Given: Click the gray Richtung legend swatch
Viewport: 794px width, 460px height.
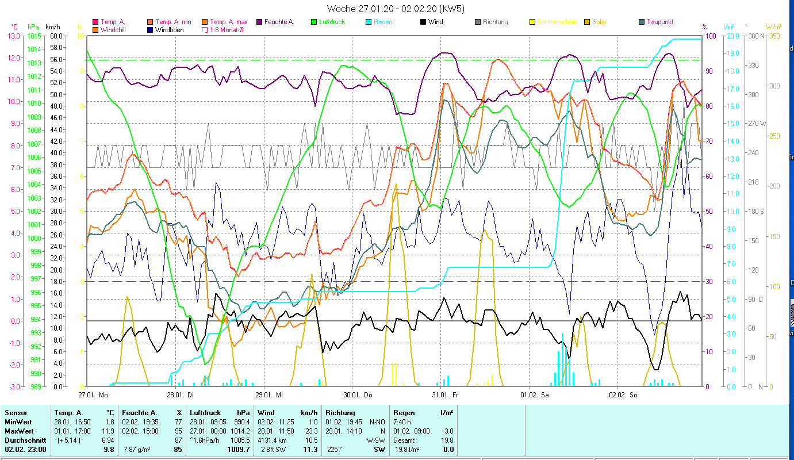Looking at the screenshot, I should [x=478, y=22].
